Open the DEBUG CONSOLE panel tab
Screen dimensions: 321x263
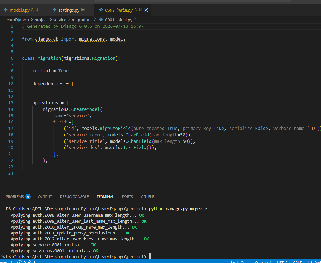[x=74, y=197]
